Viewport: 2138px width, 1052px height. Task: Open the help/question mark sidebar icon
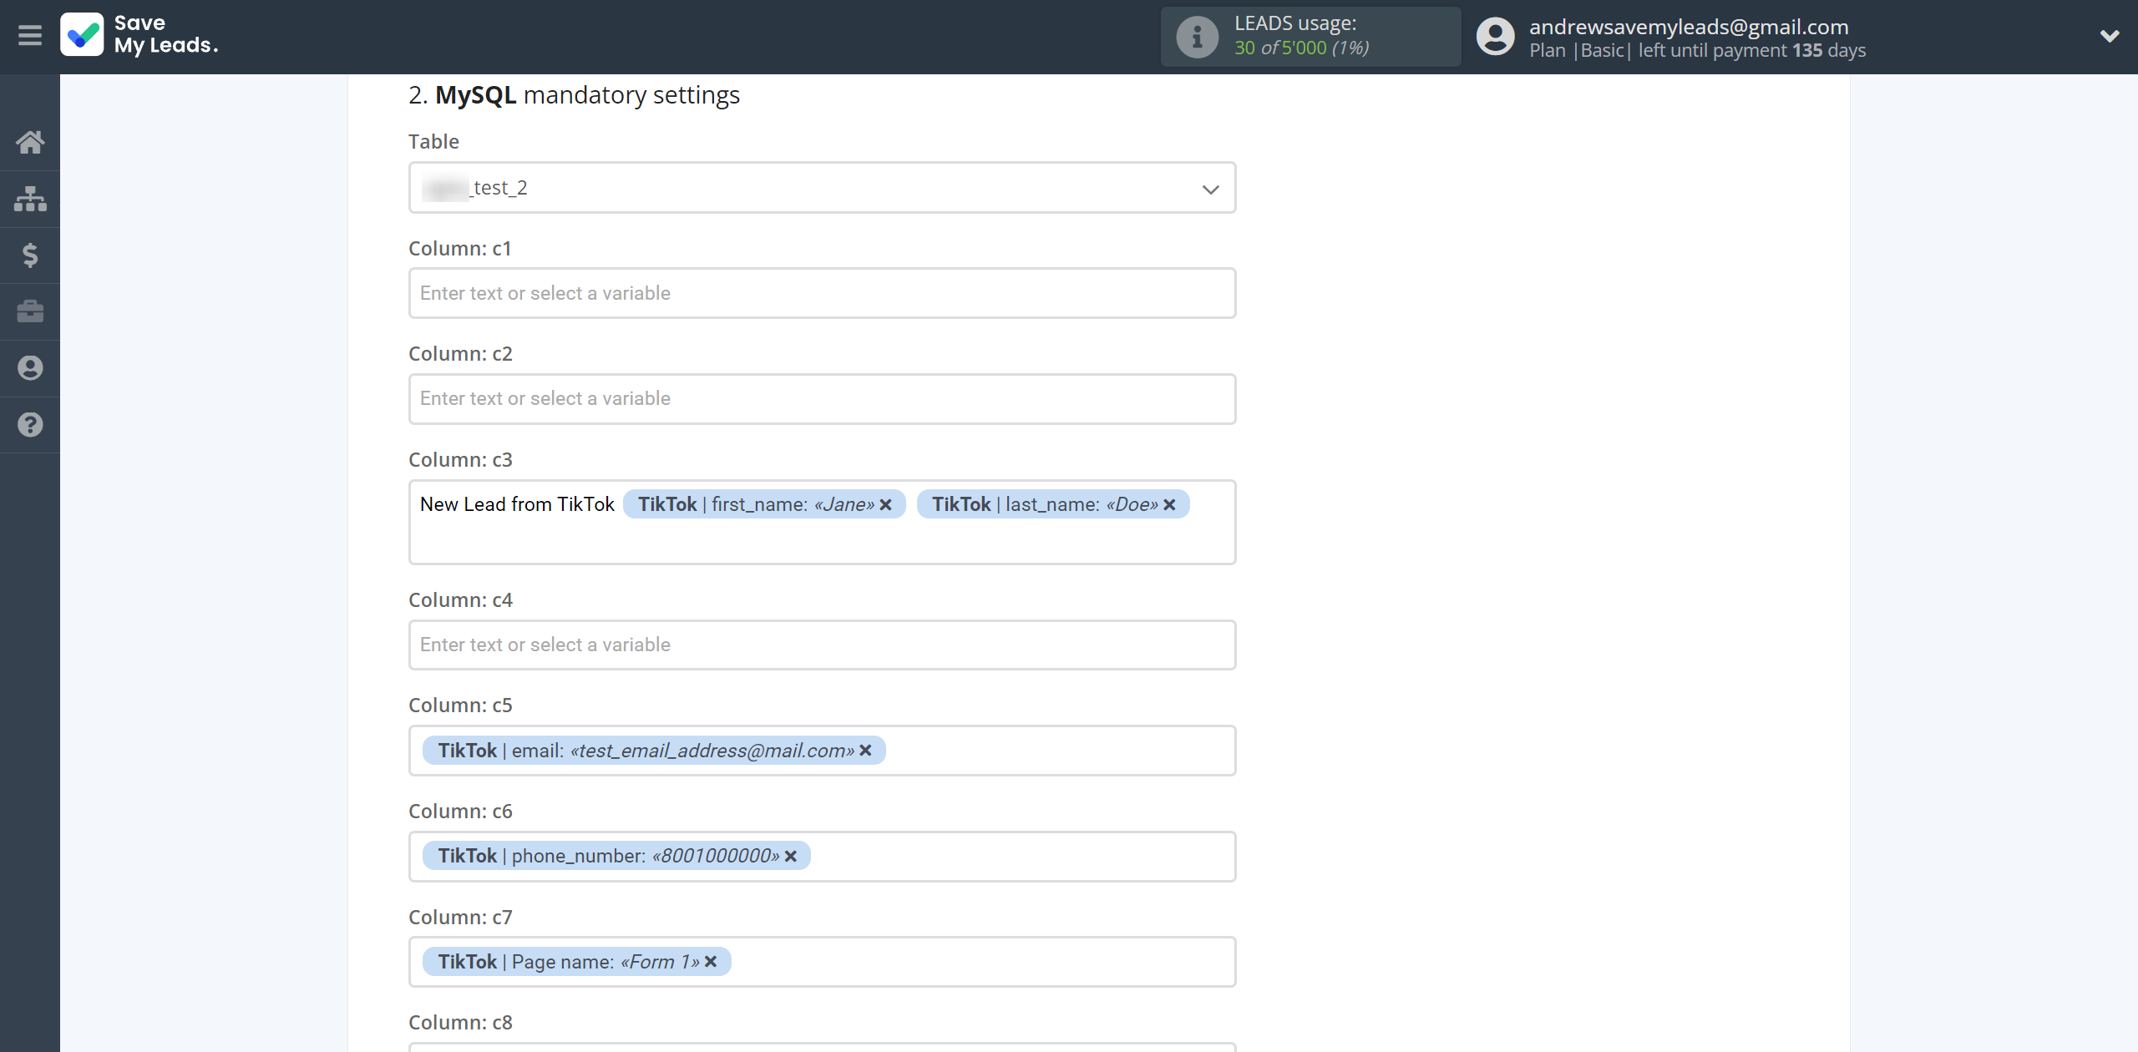(x=30, y=424)
